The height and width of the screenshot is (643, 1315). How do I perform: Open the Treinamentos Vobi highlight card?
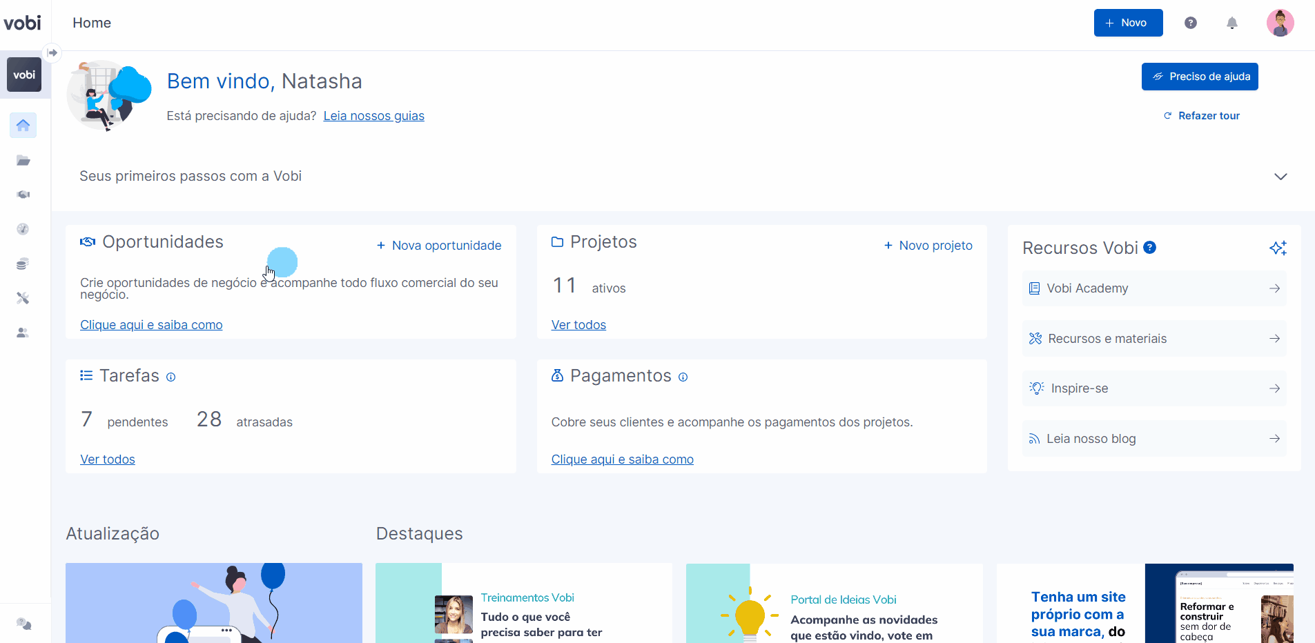(x=524, y=603)
